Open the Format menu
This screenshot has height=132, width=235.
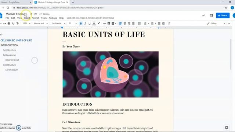[35, 18]
